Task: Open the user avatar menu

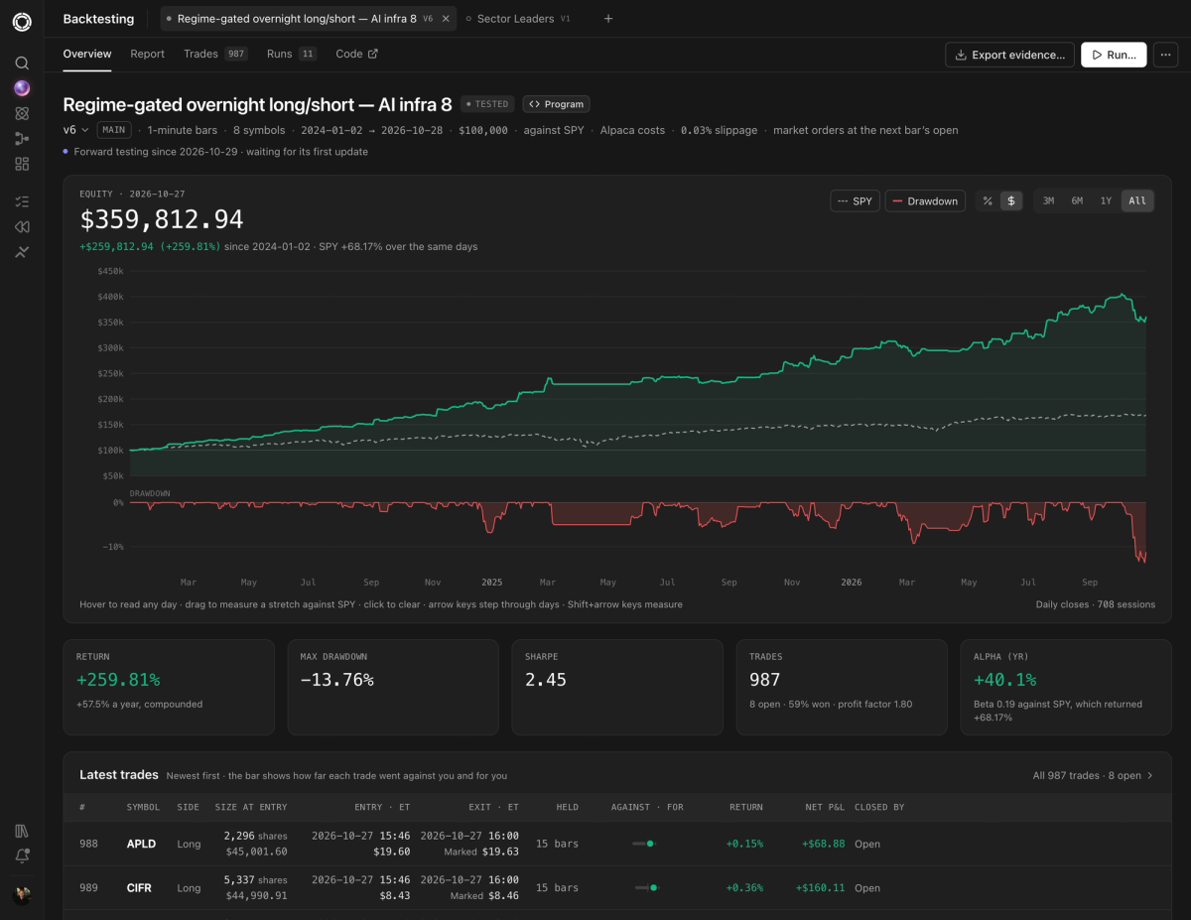Action: 22,895
